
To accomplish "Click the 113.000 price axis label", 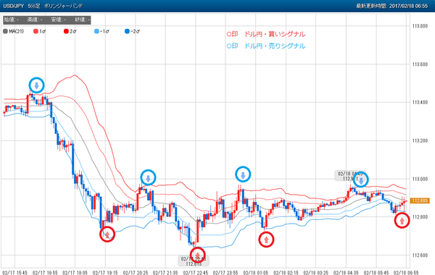I will (x=420, y=179).
